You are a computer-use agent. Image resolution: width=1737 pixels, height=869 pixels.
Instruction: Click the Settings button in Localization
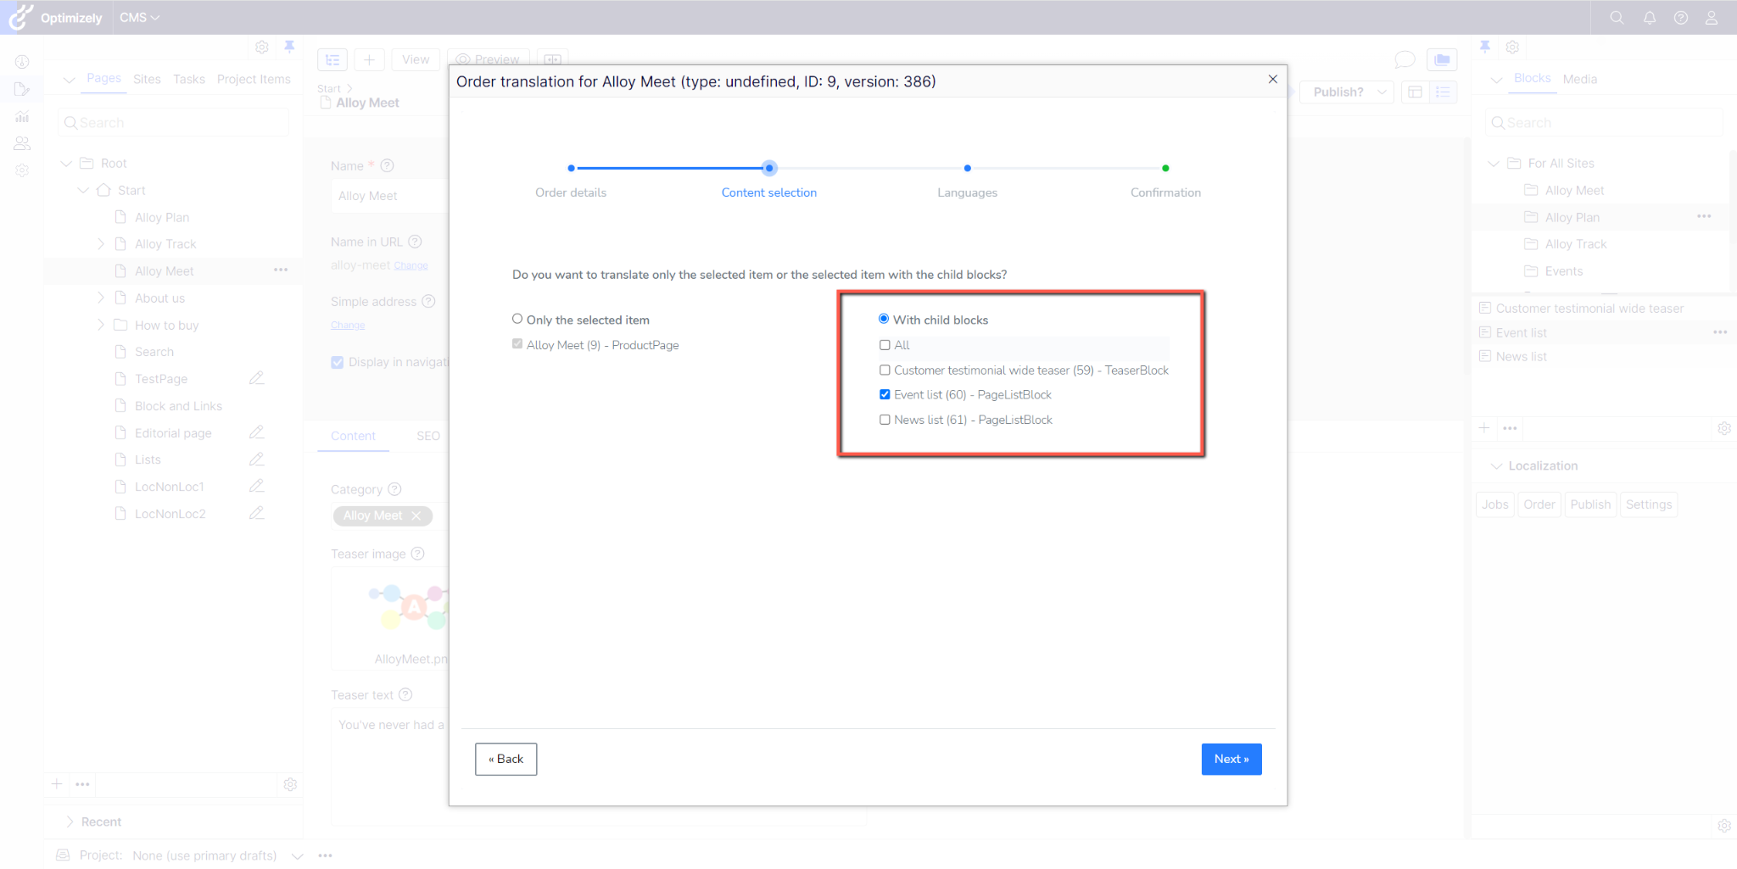(1649, 504)
